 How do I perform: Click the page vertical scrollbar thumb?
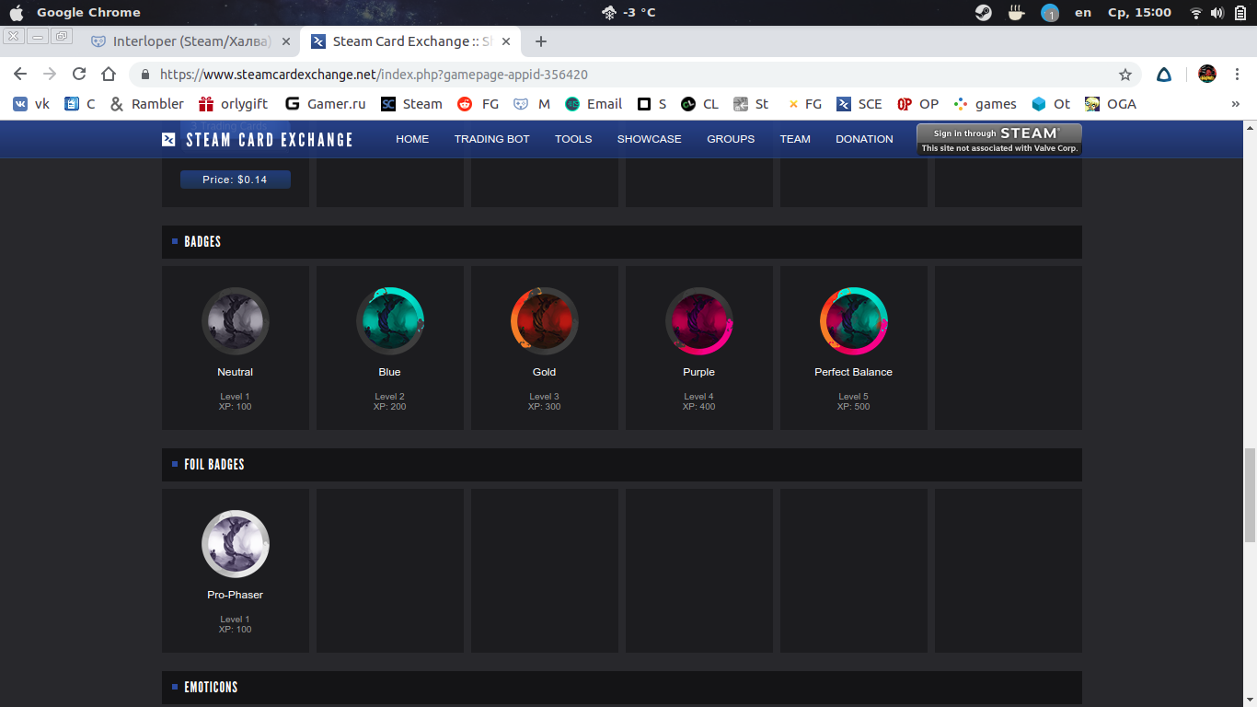click(x=1250, y=495)
